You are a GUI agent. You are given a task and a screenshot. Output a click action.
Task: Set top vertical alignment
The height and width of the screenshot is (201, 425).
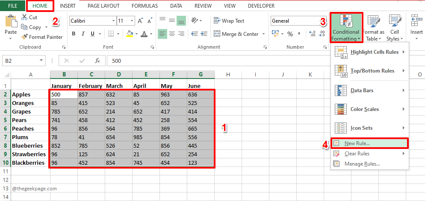pyautogui.click(x=162, y=20)
